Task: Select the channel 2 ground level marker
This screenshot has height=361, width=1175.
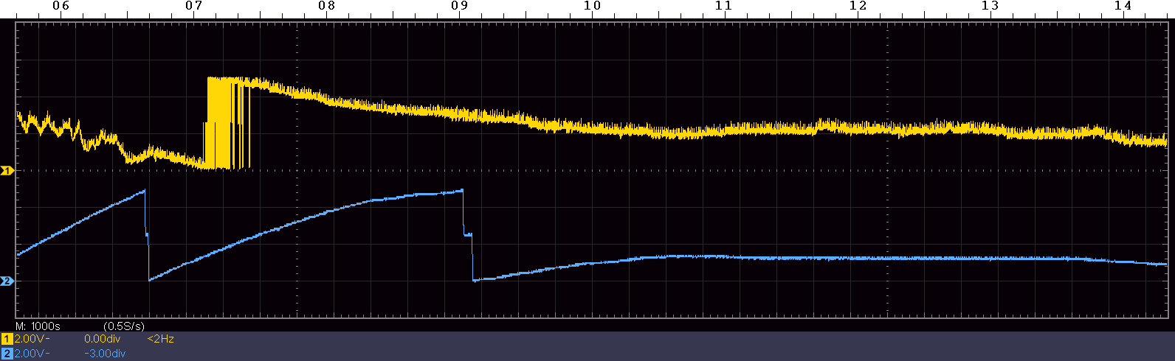Action: tap(7, 281)
